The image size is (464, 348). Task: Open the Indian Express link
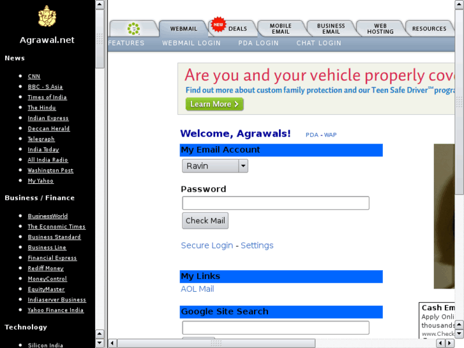(49, 118)
